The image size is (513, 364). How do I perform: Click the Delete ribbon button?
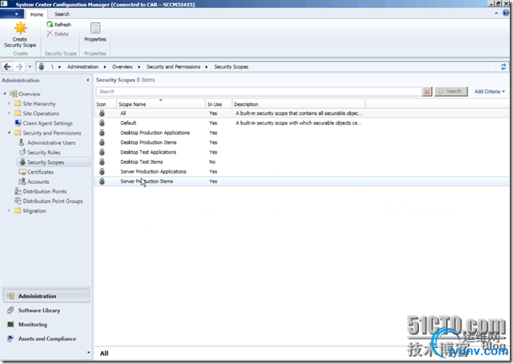pyautogui.click(x=58, y=34)
